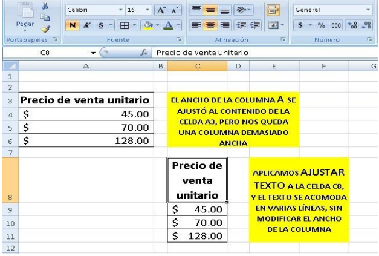Open the font color dropdown arrow
The width and height of the screenshot is (379, 256).
tap(178, 25)
